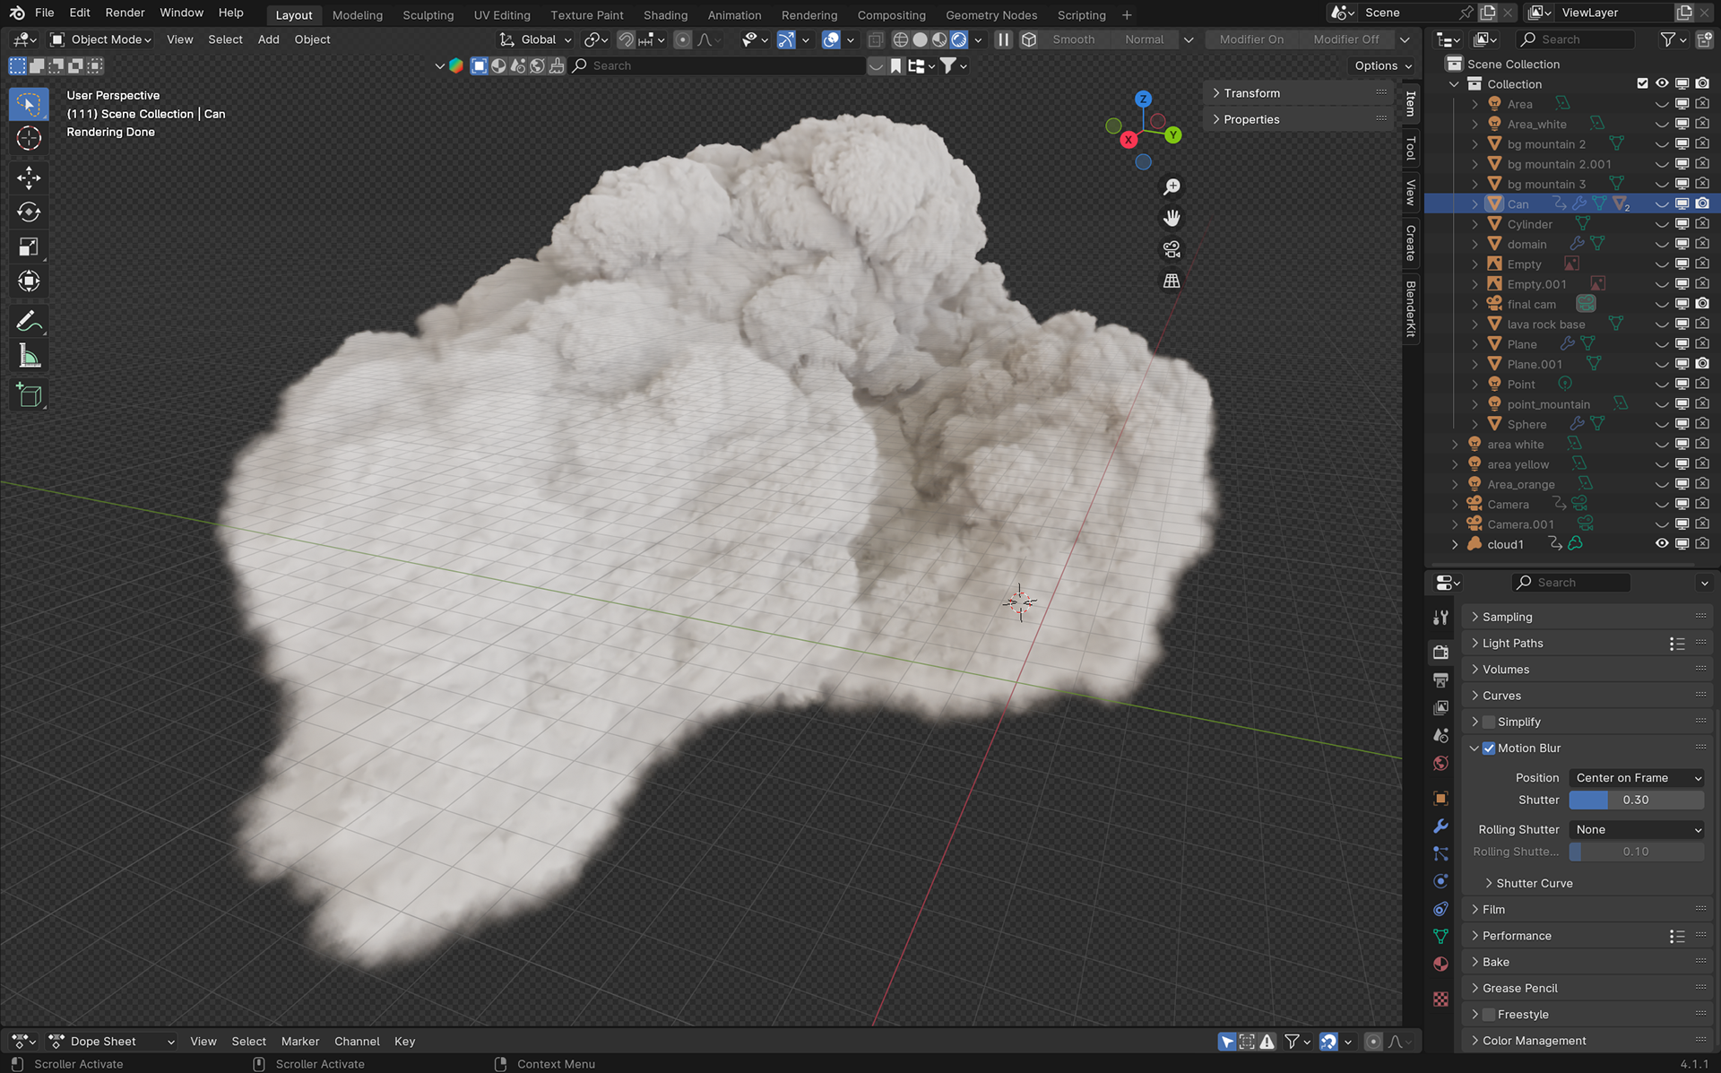Switch perspective/orthographic grid icon

pyautogui.click(x=1172, y=281)
